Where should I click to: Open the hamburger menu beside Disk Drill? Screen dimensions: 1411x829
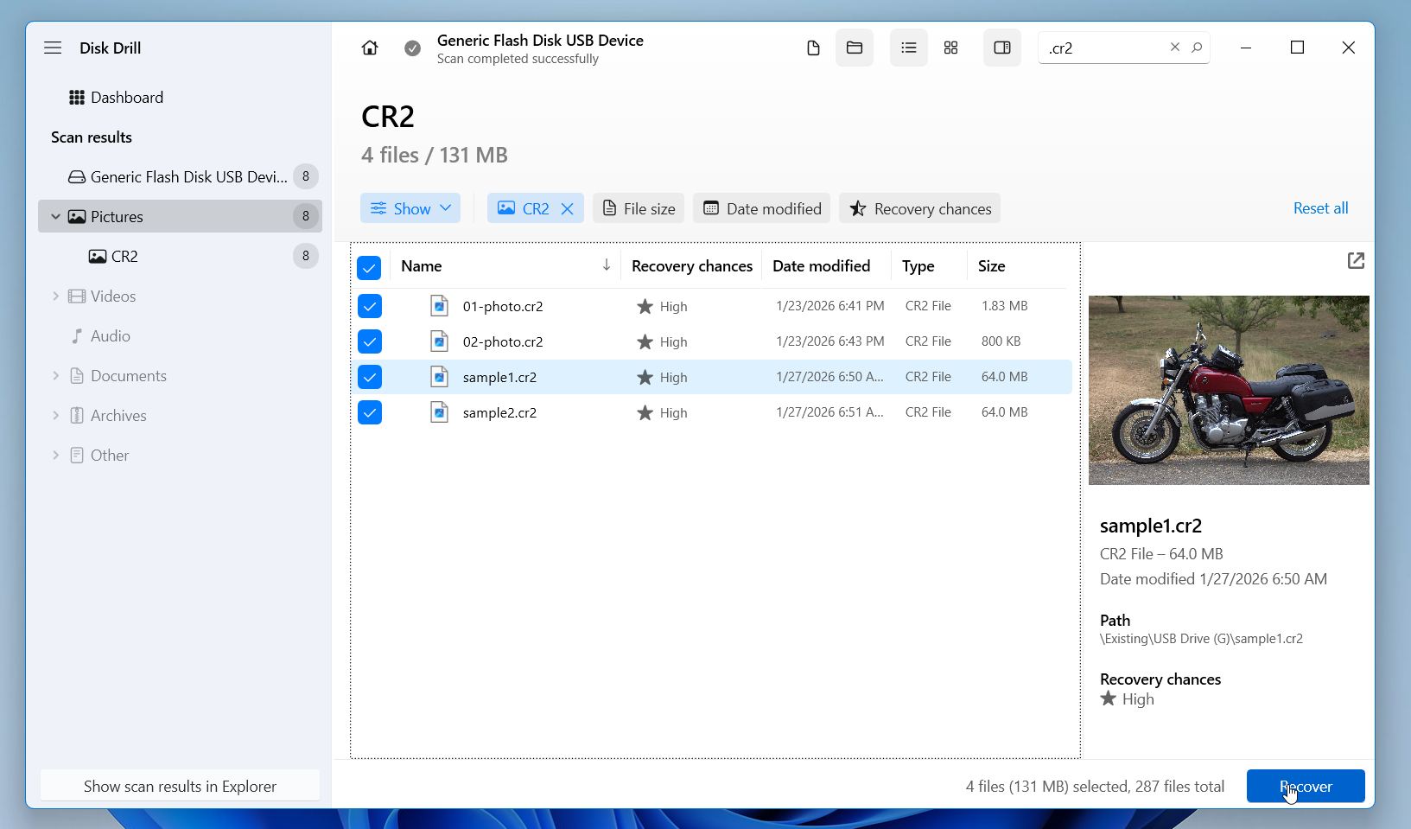point(53,48)
